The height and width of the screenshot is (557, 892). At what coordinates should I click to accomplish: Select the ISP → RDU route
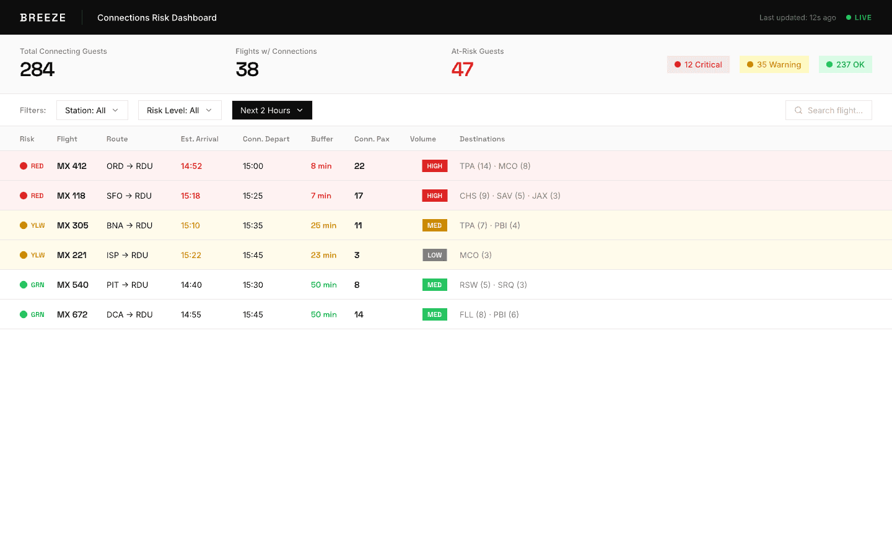pos(127,255)
